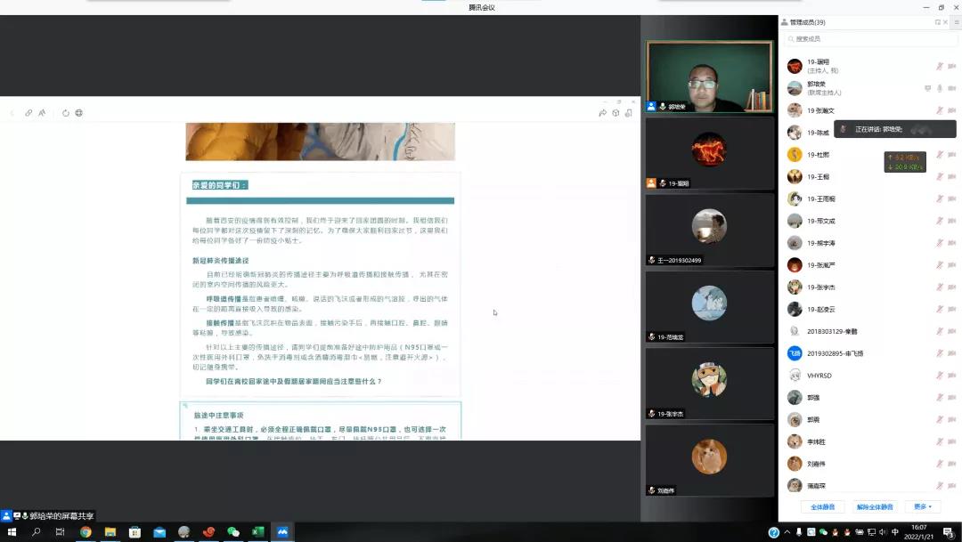
Task: Open Chrome from the Windows taskbar
Action: [86, 532]
